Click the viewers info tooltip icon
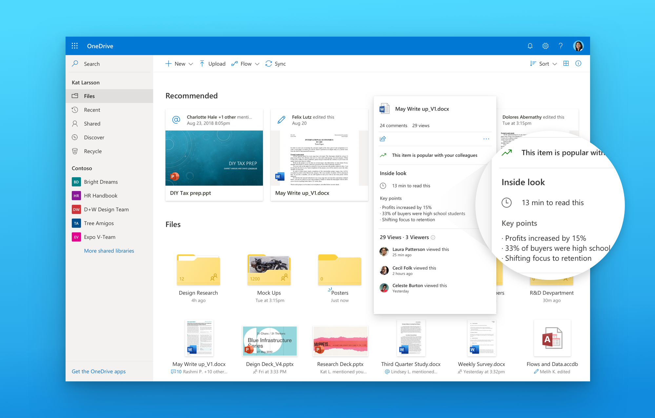This screenshot has width=655, height=418. click(433, 237)
